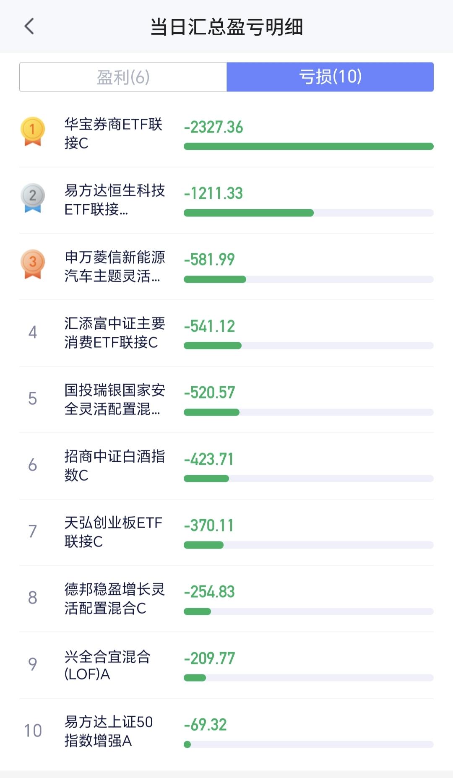Switch to the 盈利(6) tab
The height and width of the screenshot is (778, 453).
pos(123,77)
